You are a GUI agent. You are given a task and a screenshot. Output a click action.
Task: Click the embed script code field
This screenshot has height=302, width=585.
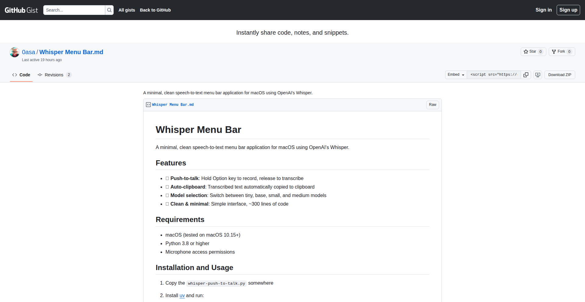494,75
